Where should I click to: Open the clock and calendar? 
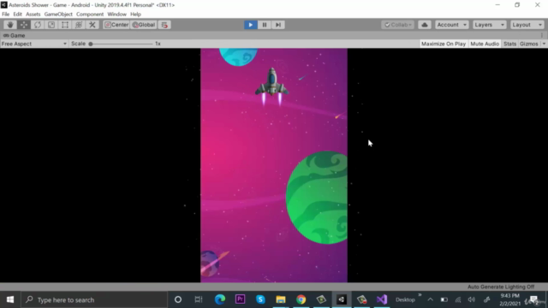[x=510, y=299]
